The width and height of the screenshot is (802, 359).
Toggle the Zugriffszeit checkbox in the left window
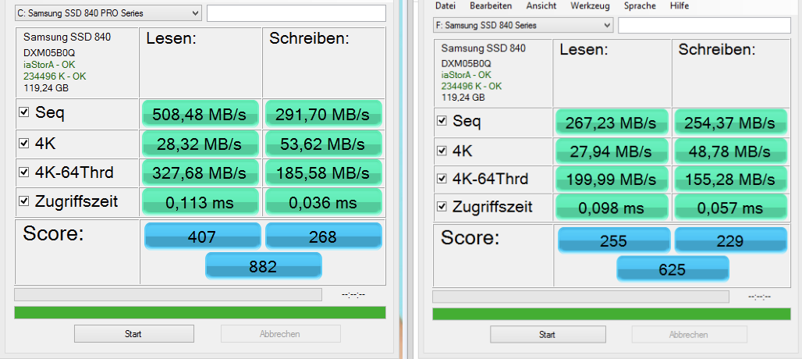pos(23,201)
